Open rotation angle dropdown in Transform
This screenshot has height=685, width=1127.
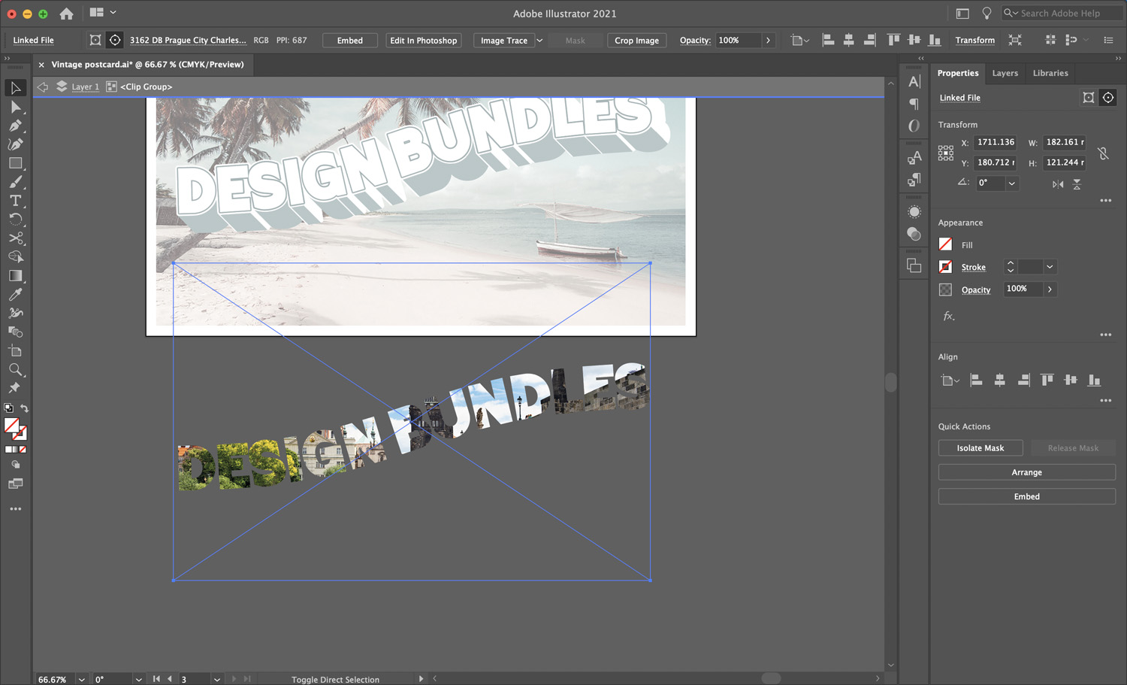(x=1011, y=183)
